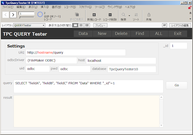Viewport: 193px width, 135px height.
Task: Delete record with minus icon
Action: pyautogui.click(x=110, y=15)
